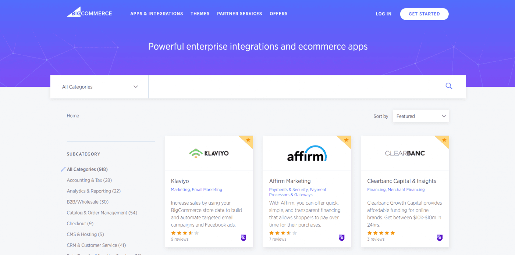
Task: Click the search magnifier icon
Action: pos(449,86)
